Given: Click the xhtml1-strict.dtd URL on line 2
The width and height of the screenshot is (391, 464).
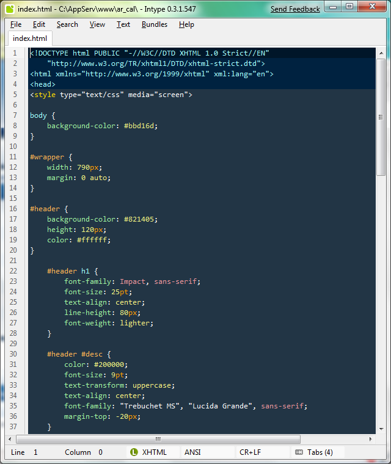Looking at the screenshot, I should coord(156,63).
